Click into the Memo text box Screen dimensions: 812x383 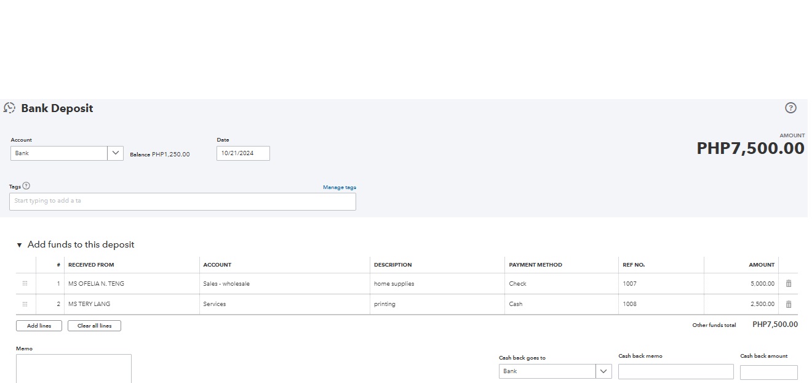[74, 368]
